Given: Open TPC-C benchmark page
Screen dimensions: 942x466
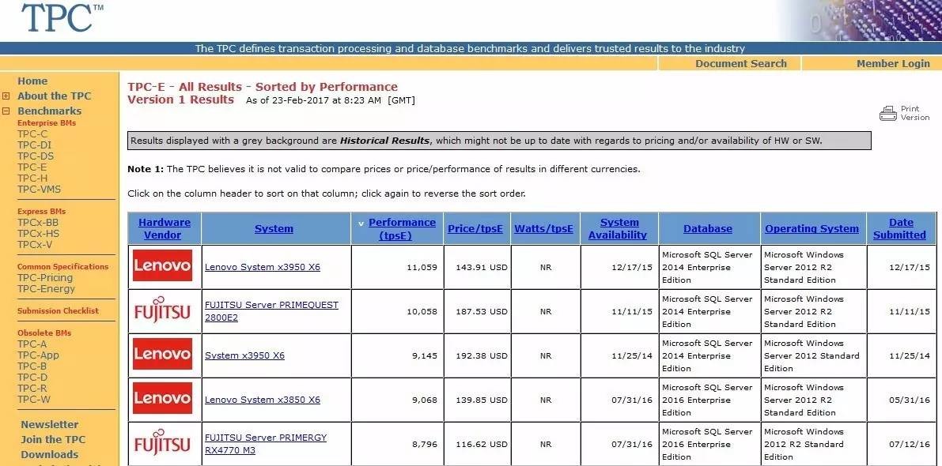Looking at the screenshot, I should tap(32, 134).
